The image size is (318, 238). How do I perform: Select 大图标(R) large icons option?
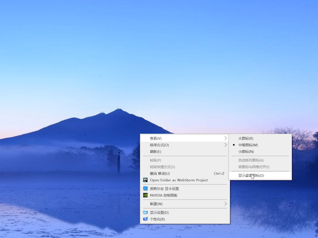pos(246,138)
